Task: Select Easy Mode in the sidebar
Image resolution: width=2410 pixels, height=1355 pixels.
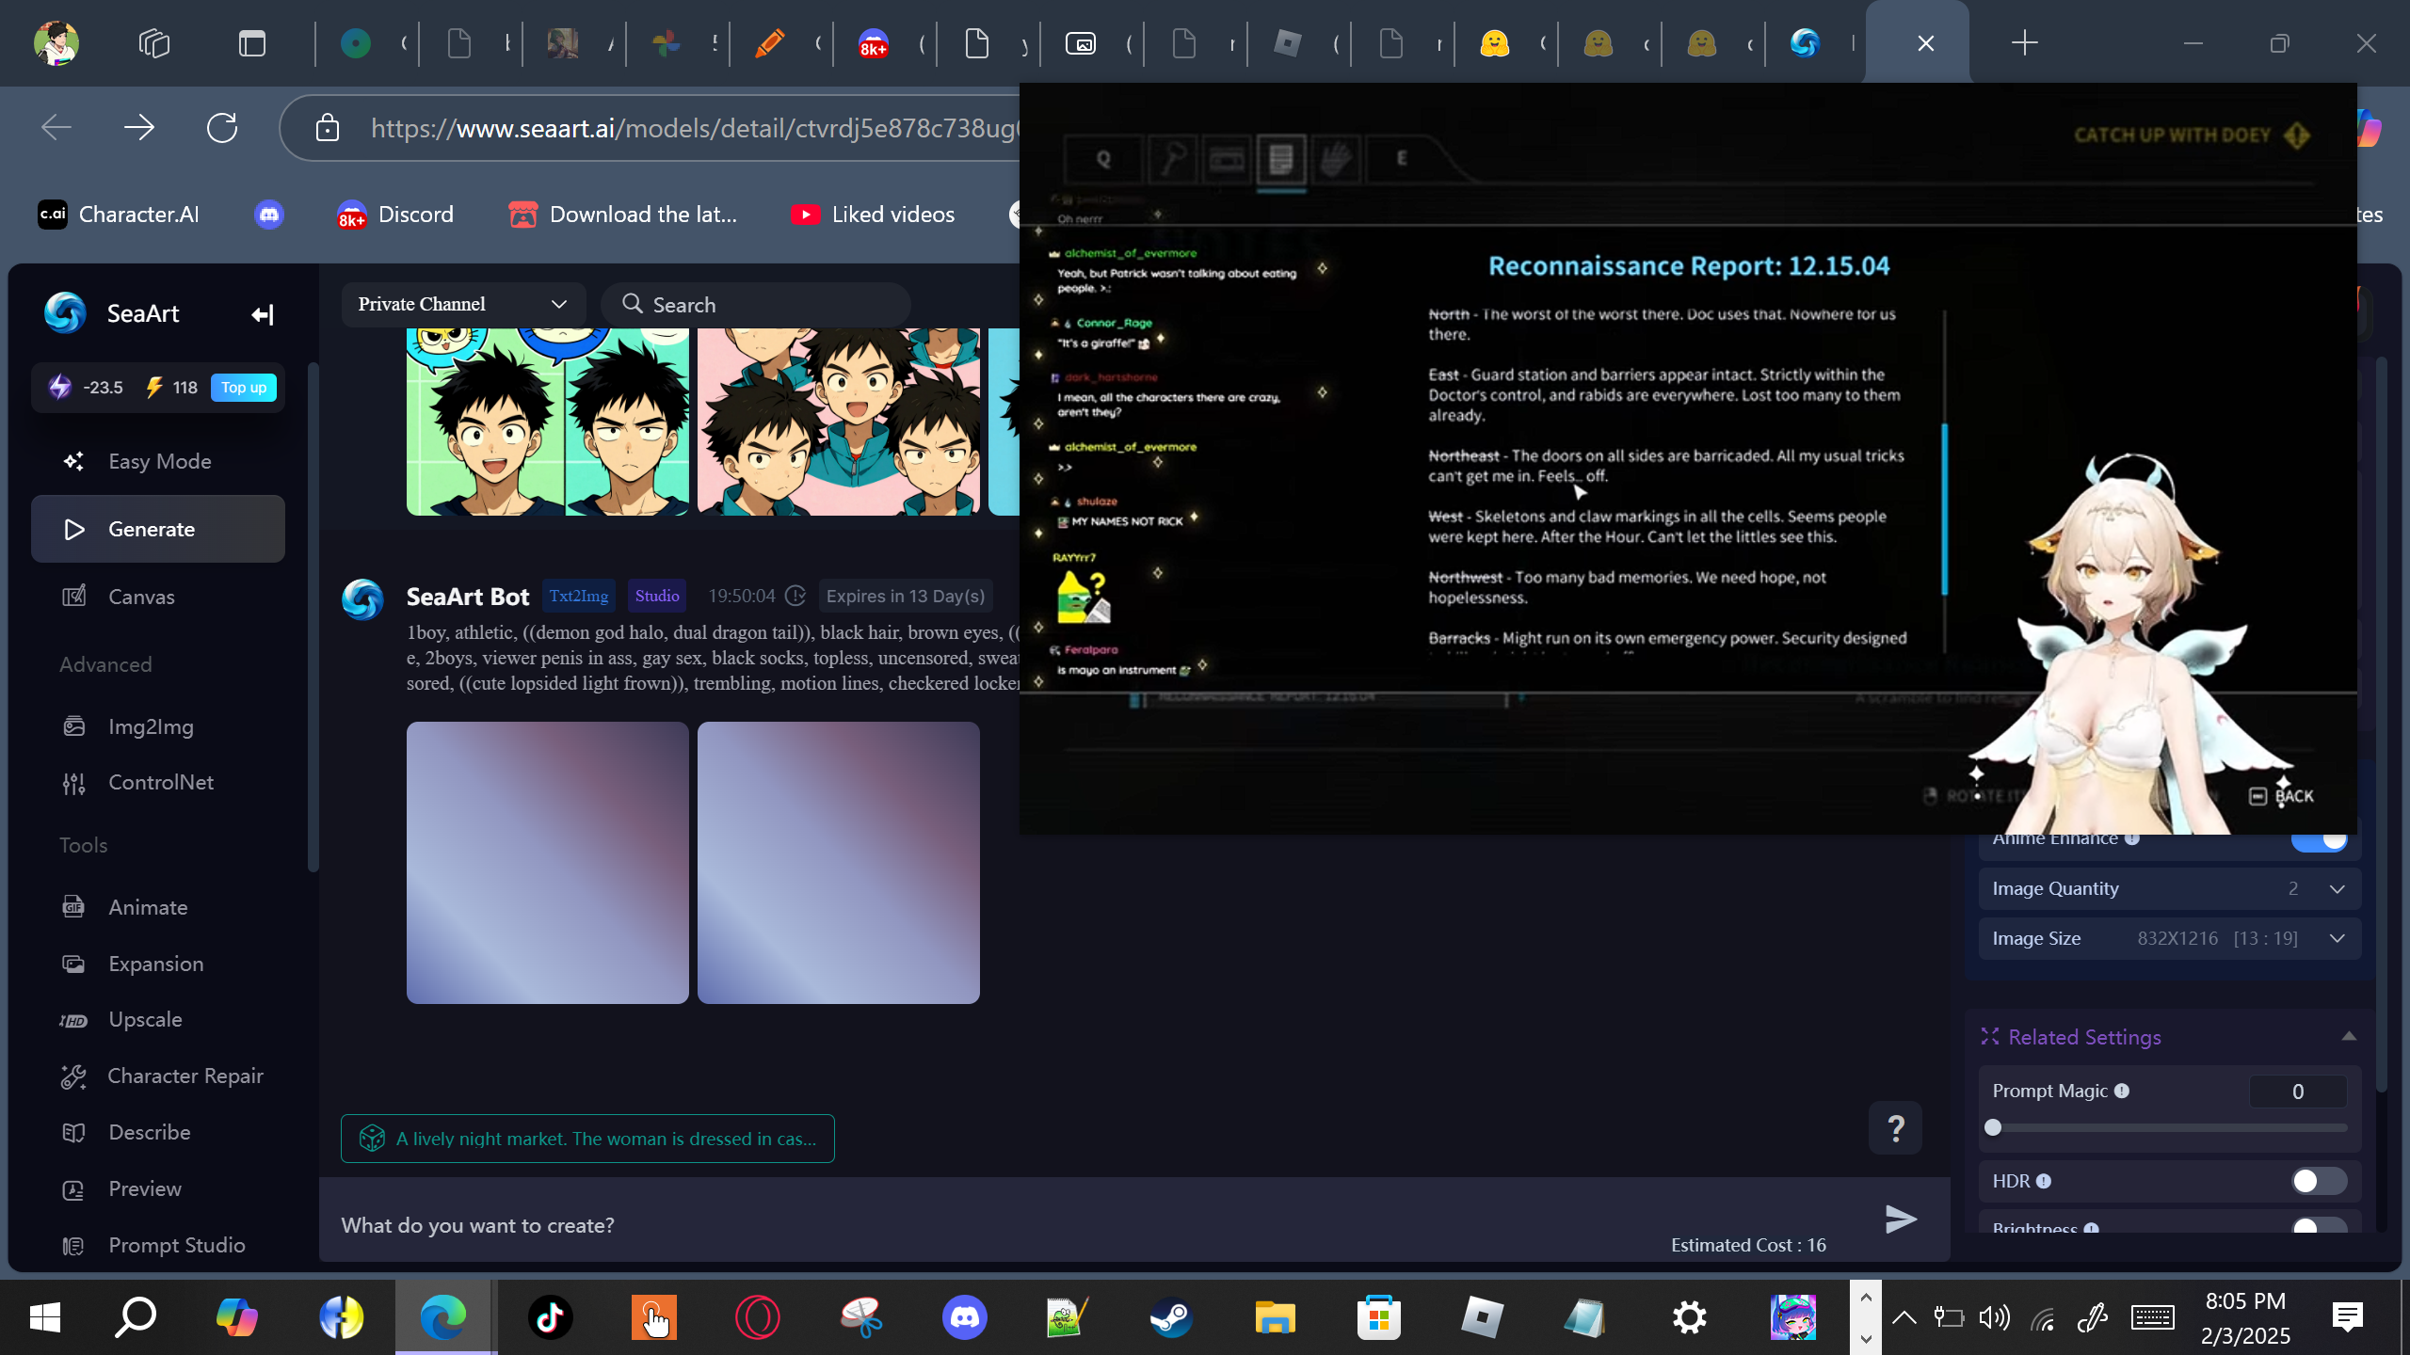Action: [158, 461]
